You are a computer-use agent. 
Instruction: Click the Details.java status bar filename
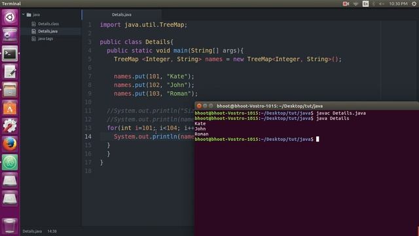pos(32,231)
